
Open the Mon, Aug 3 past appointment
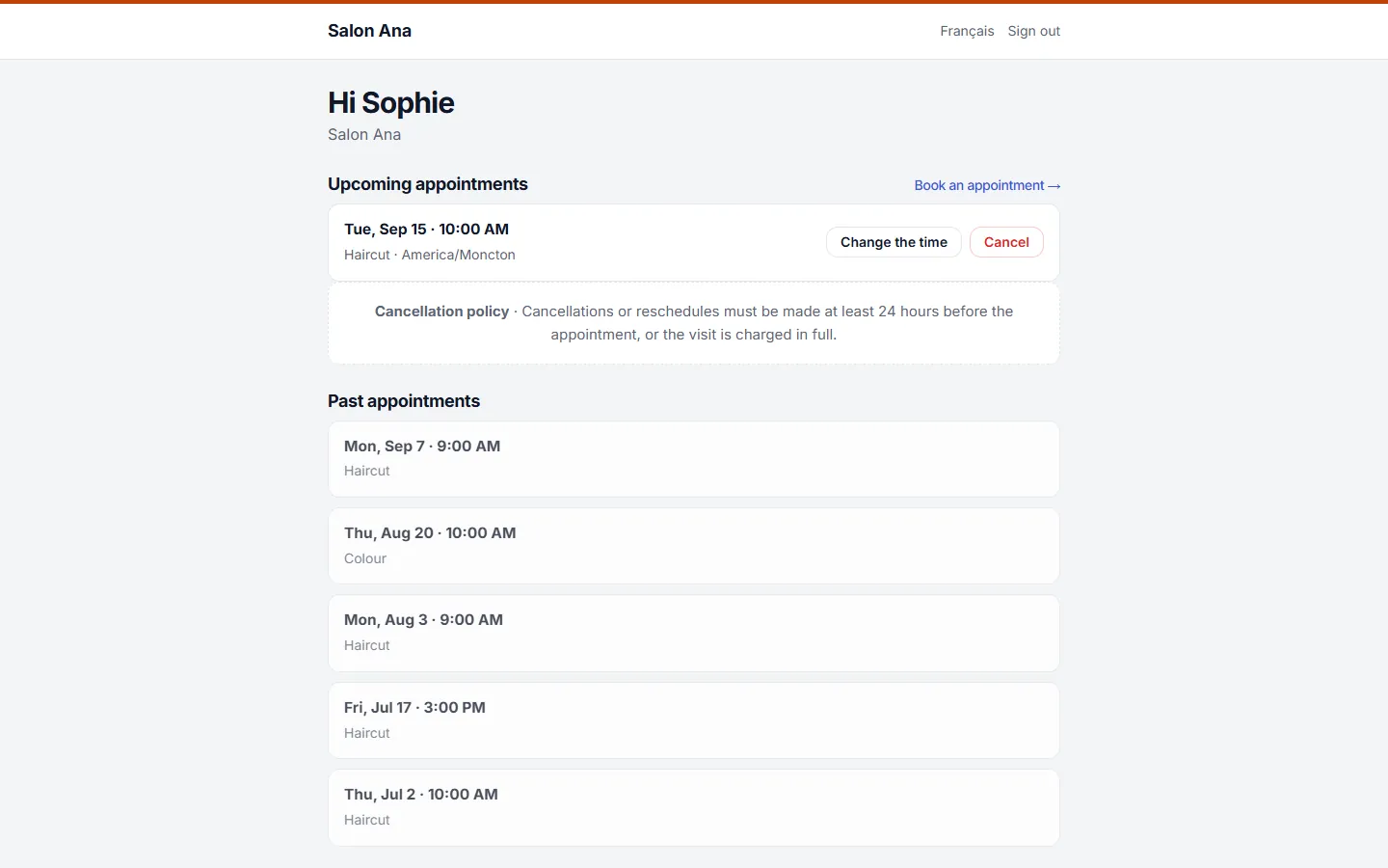pyautogui.click(x=694, y=633)
